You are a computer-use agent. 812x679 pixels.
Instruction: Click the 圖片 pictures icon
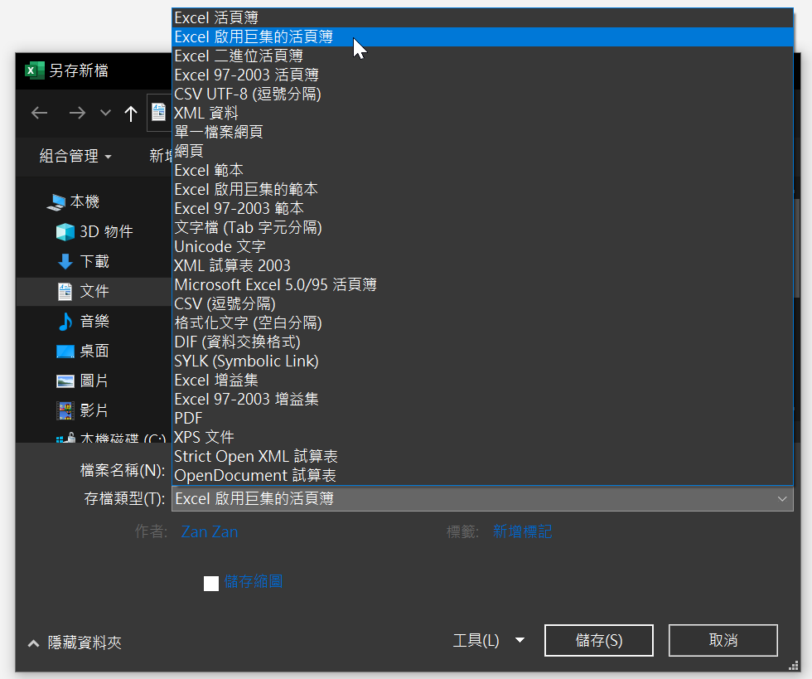65,381
